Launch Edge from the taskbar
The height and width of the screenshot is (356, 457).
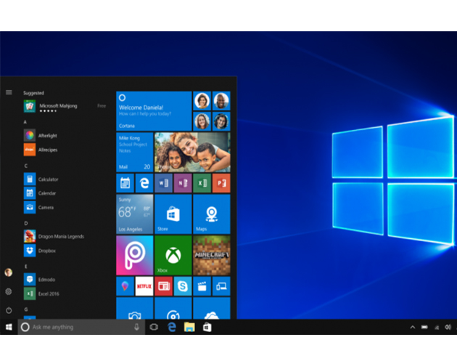click(x=172, y=327)
